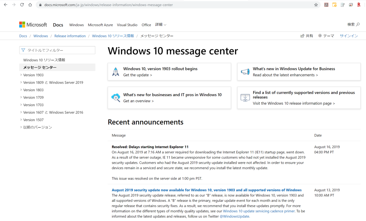Click the red R extension icon
The image size is (366, 221).
[359, 5]
